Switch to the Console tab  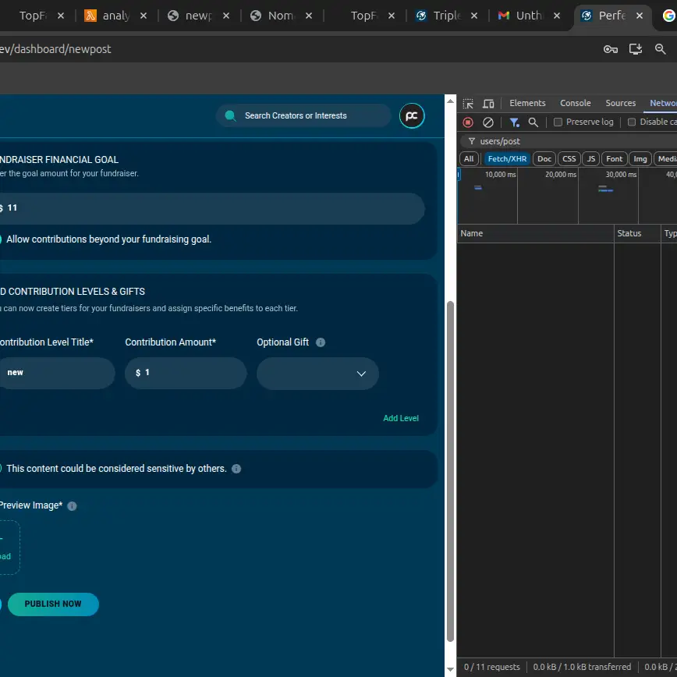575,103
